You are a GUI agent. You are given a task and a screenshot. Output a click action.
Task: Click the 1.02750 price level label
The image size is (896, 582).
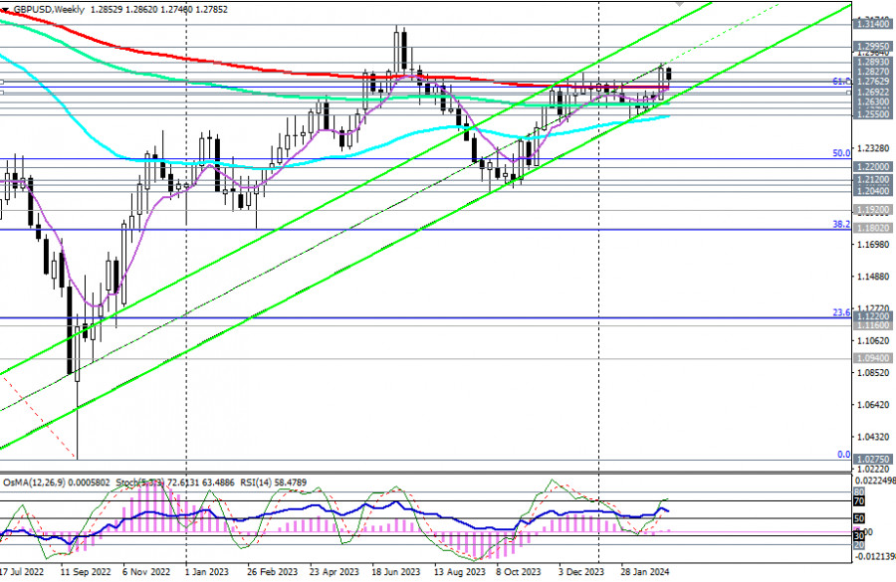point(872,459)
